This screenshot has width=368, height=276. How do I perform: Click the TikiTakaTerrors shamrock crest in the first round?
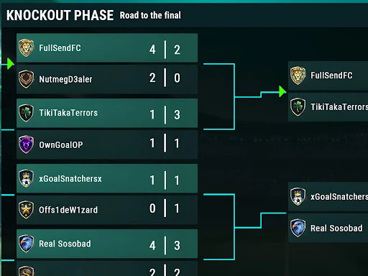point(26,113)
